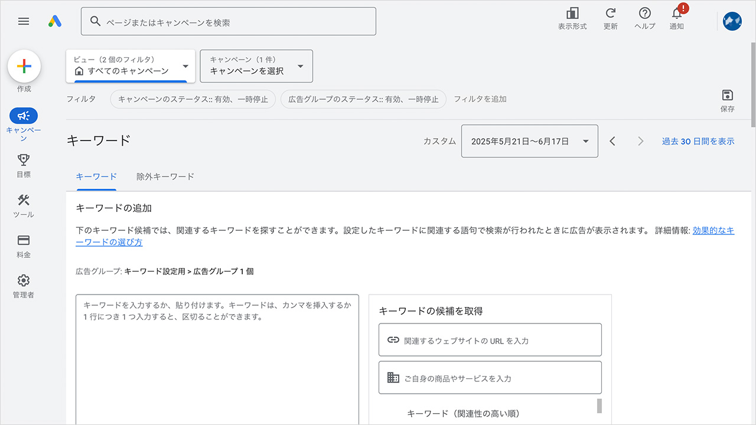Click the 作成 (create) plus icon

24,66
